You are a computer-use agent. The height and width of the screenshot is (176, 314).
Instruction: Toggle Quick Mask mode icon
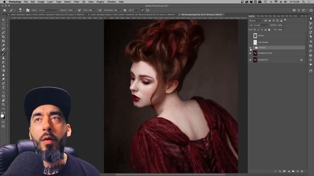pos(3,122)
